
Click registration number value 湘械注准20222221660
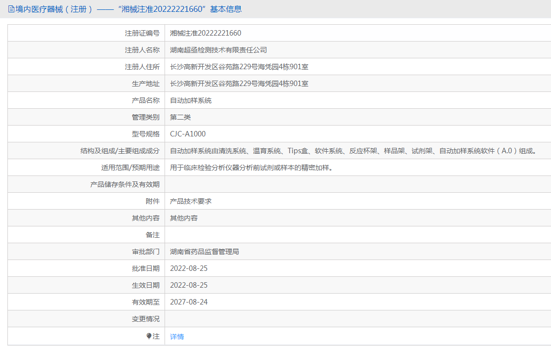206,33
